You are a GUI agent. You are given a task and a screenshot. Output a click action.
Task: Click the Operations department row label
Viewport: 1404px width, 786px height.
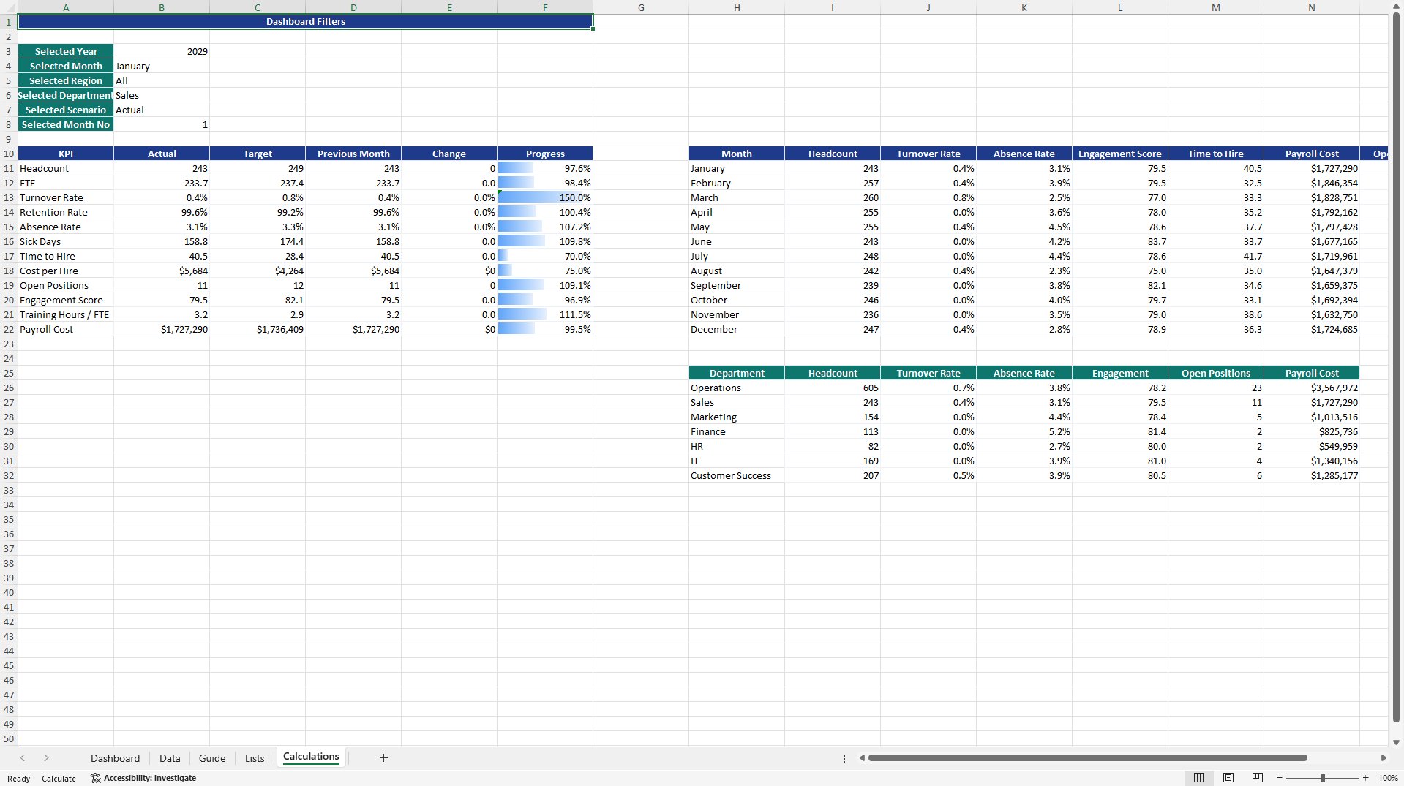(x=737, y=388)
